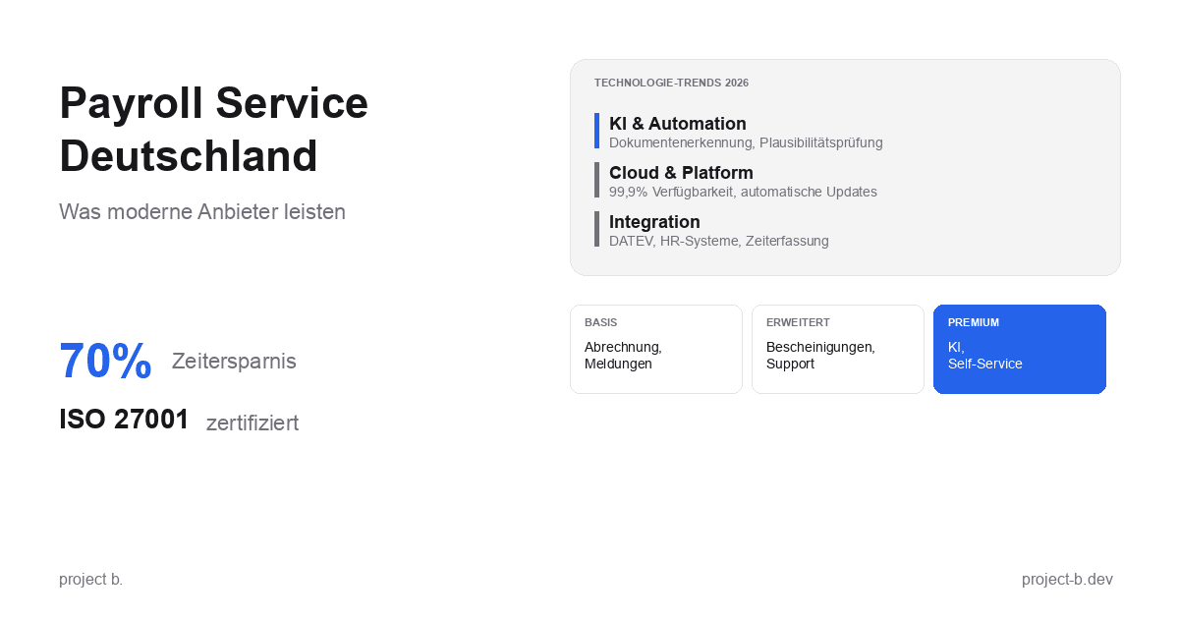
Task: Click the headline Payroll Service Deutschland
Action: click(x=213, y=130)
